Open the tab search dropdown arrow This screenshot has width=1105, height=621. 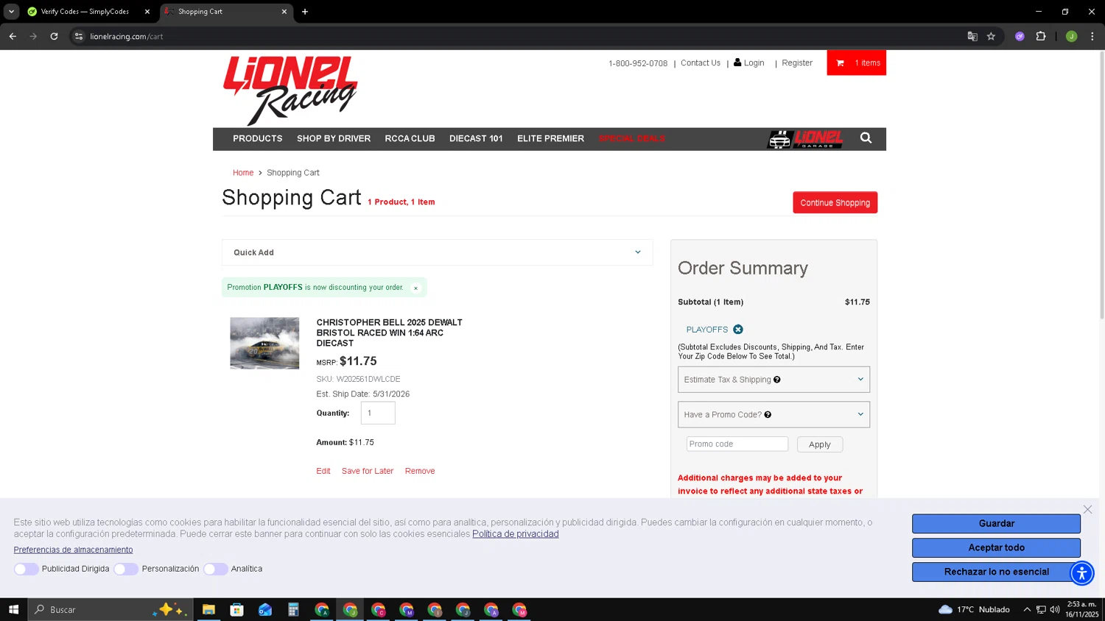click(11, 12)
